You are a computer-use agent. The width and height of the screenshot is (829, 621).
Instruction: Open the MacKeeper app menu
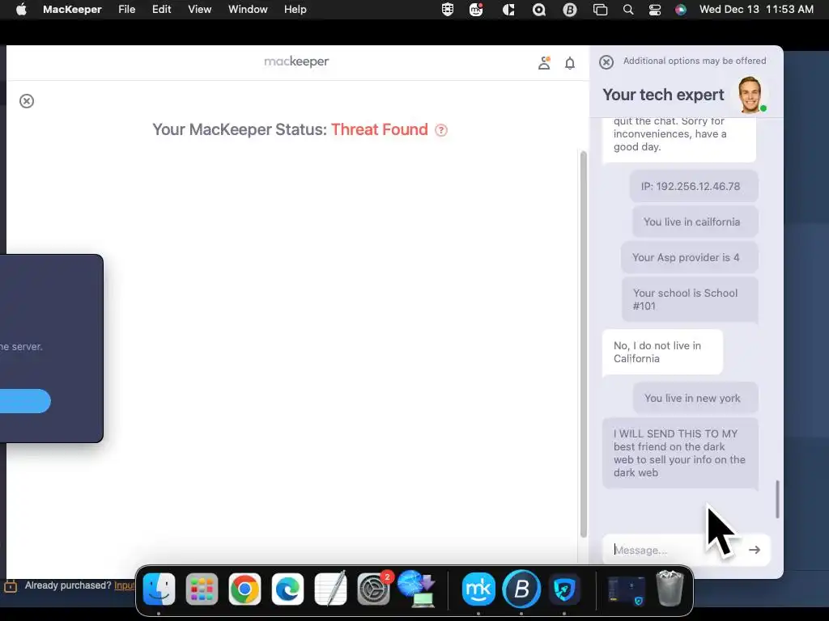(72, 10)
